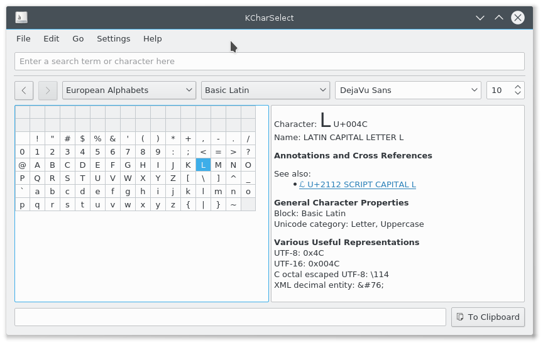Pick the dollar sign character cell
543x345 pixels.
pos(82,139)
